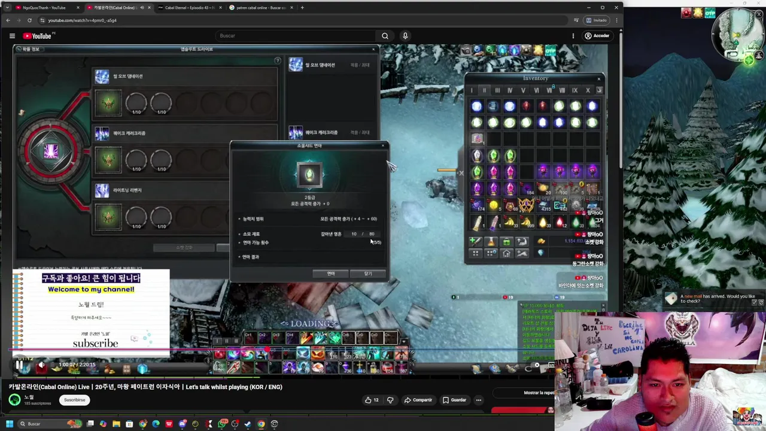This screenshot has height=431, width=766.
Task: Like the video with thumbs-up
Action: pyautogui.click(x=372, y=400)
